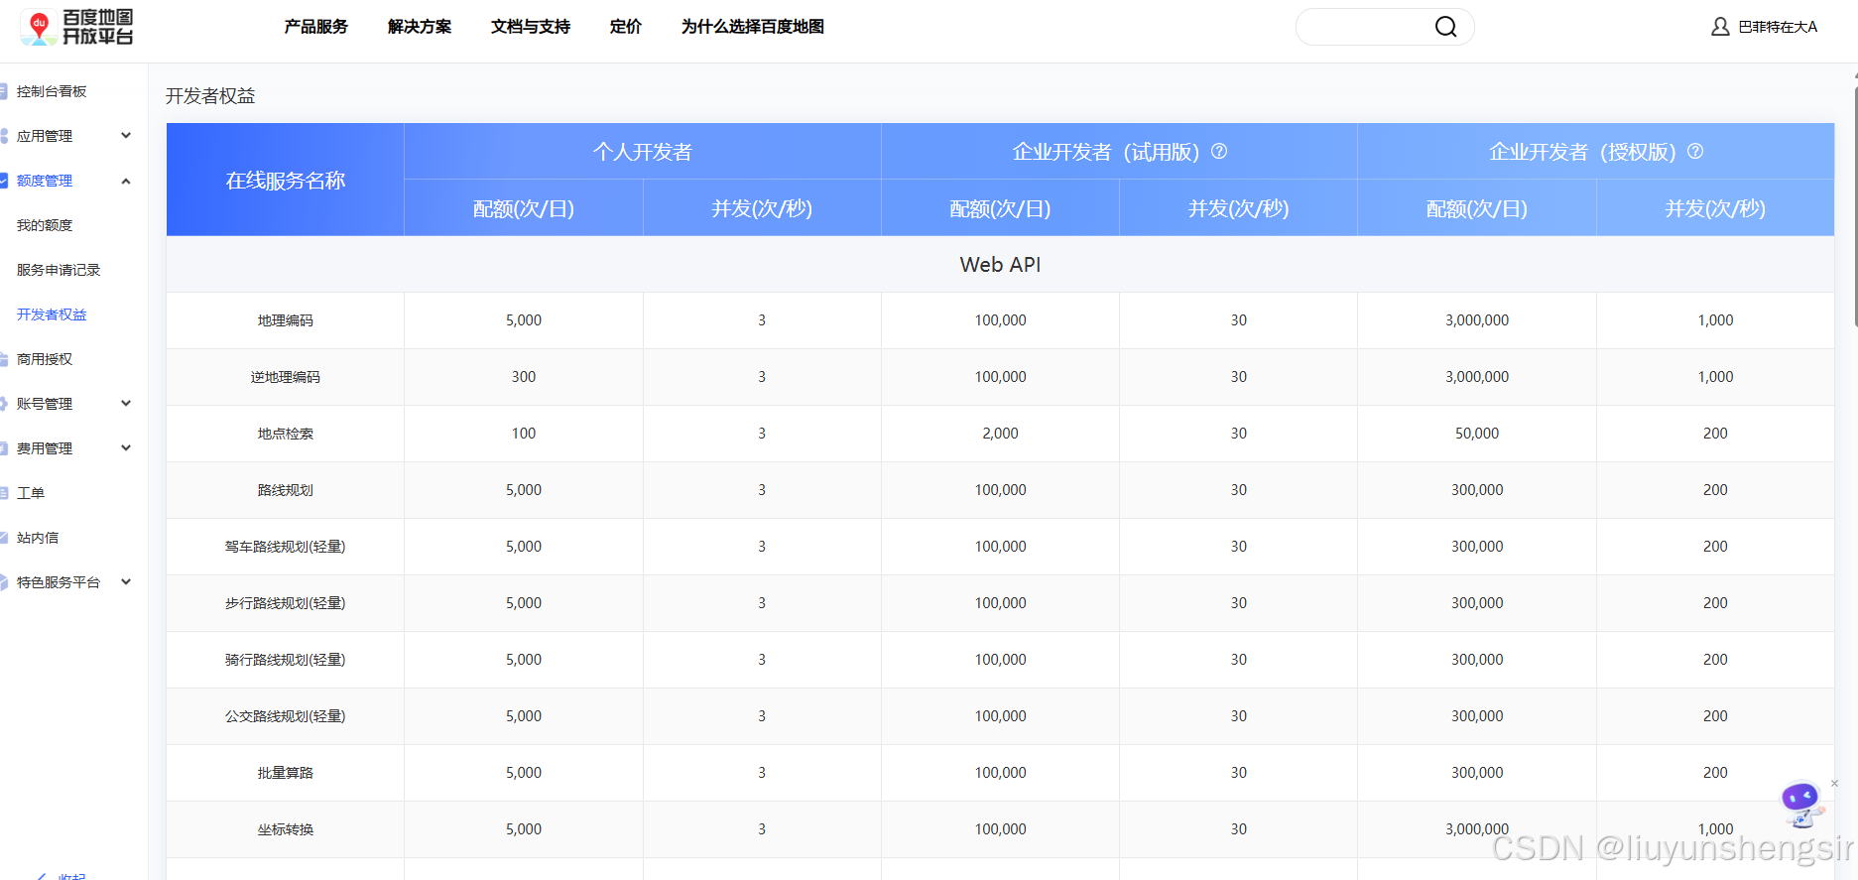Click 地点检索 trial quota 2,000
Viewport: 1858px width, 880px height.
[x=1000, y=434]
